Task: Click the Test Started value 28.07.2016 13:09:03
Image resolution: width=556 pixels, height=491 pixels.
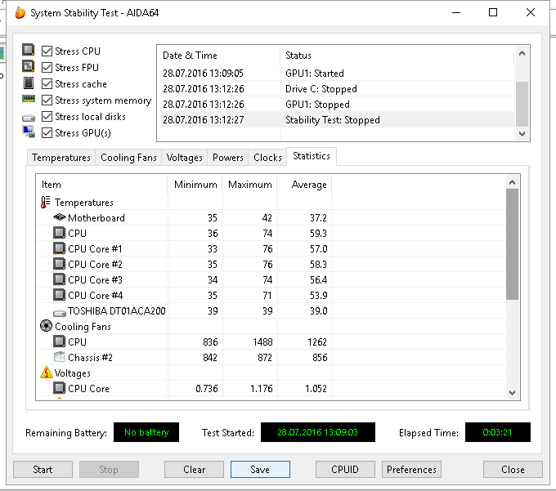Action: [318, 432]
